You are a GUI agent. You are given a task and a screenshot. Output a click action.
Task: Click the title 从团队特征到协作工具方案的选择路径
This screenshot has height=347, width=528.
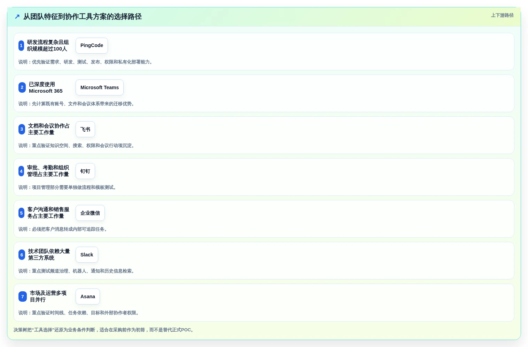click(83, 17)
